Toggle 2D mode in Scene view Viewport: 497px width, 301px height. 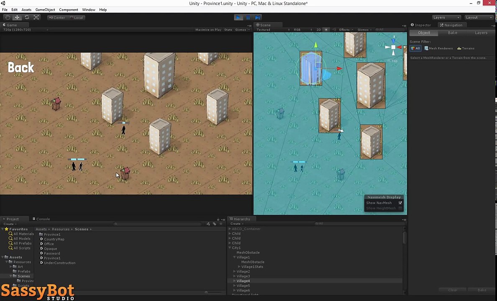click(318, 30)
